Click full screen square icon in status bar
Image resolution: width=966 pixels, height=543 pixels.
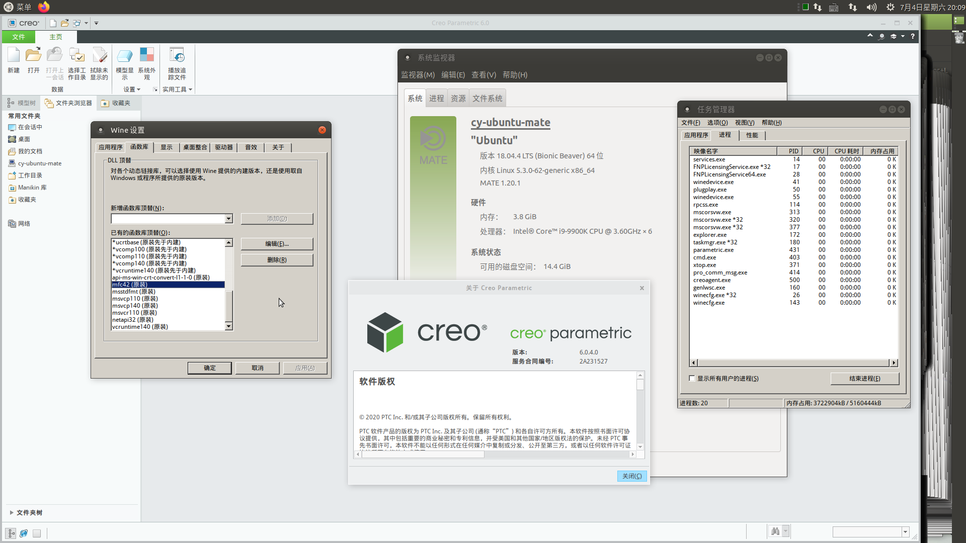[37, 533]
